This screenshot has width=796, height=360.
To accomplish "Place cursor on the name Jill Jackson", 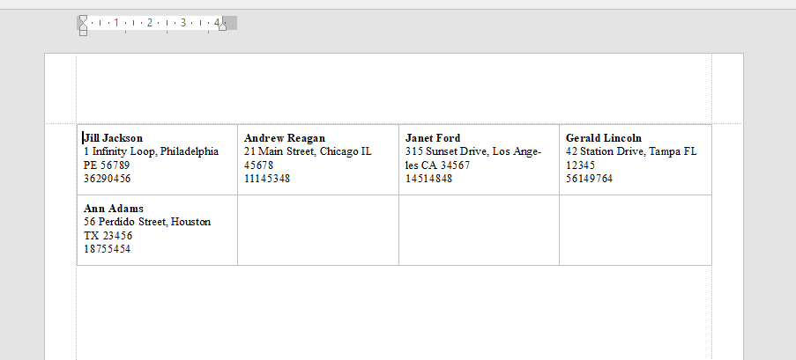I will coord(113,138).
